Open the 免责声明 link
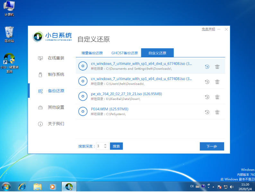The height and width of the screenshot is (192, 255). 208,29
